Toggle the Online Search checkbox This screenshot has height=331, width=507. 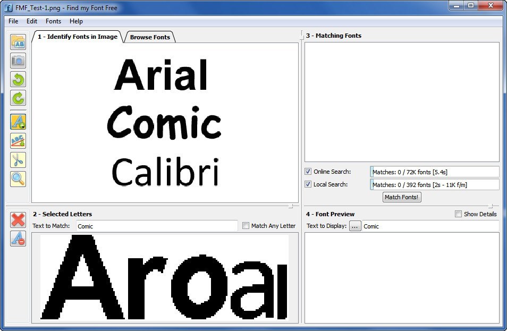click(308, 172)
